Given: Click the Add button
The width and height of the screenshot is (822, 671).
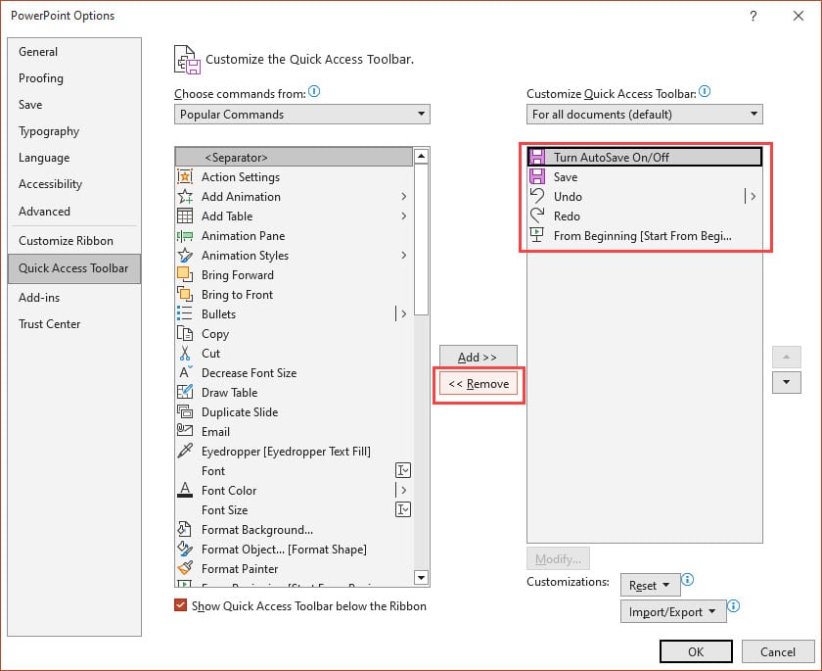Looking at the screenshot, I should pos(478,357).
